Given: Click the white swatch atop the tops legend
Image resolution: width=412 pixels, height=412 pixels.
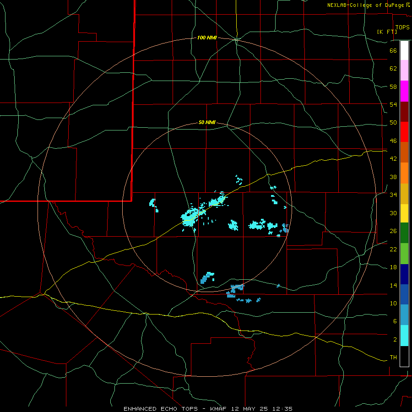Looking at the screenshot, I should [x=404, y=50].
